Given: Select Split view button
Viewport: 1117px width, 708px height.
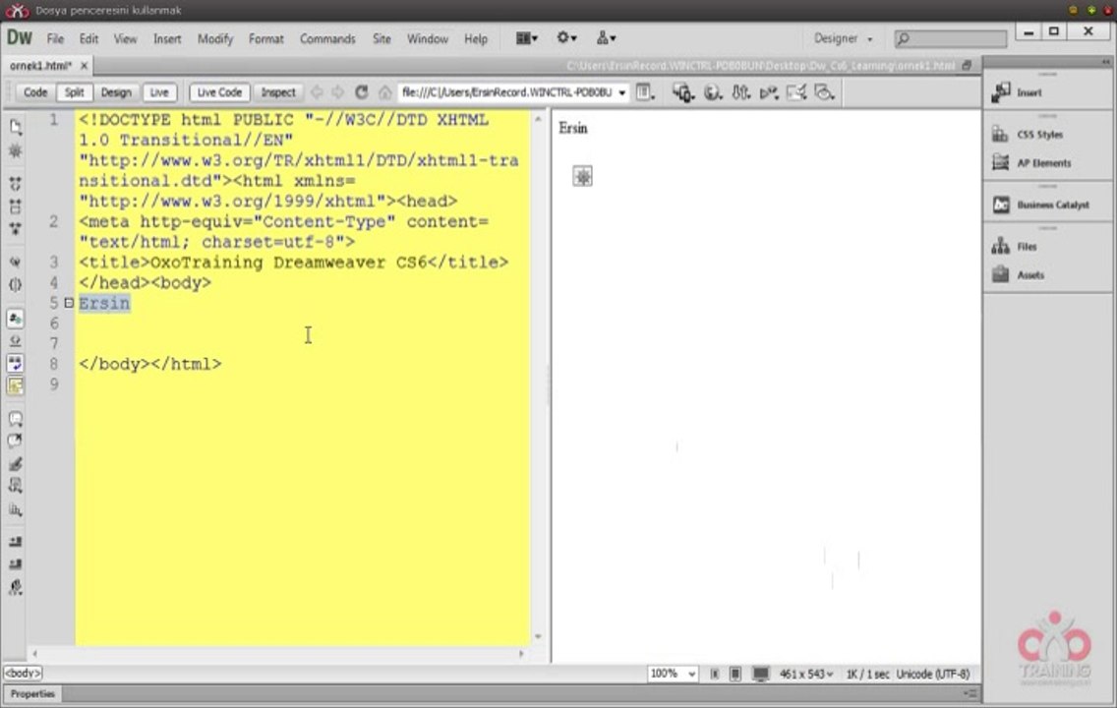Looking at the screenshot, I should click(74, 92).
